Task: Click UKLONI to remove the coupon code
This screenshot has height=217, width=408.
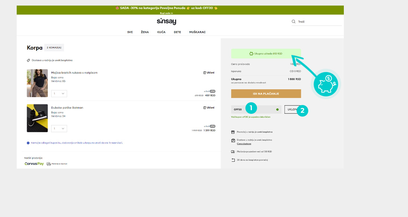Action: click(292, 109)
